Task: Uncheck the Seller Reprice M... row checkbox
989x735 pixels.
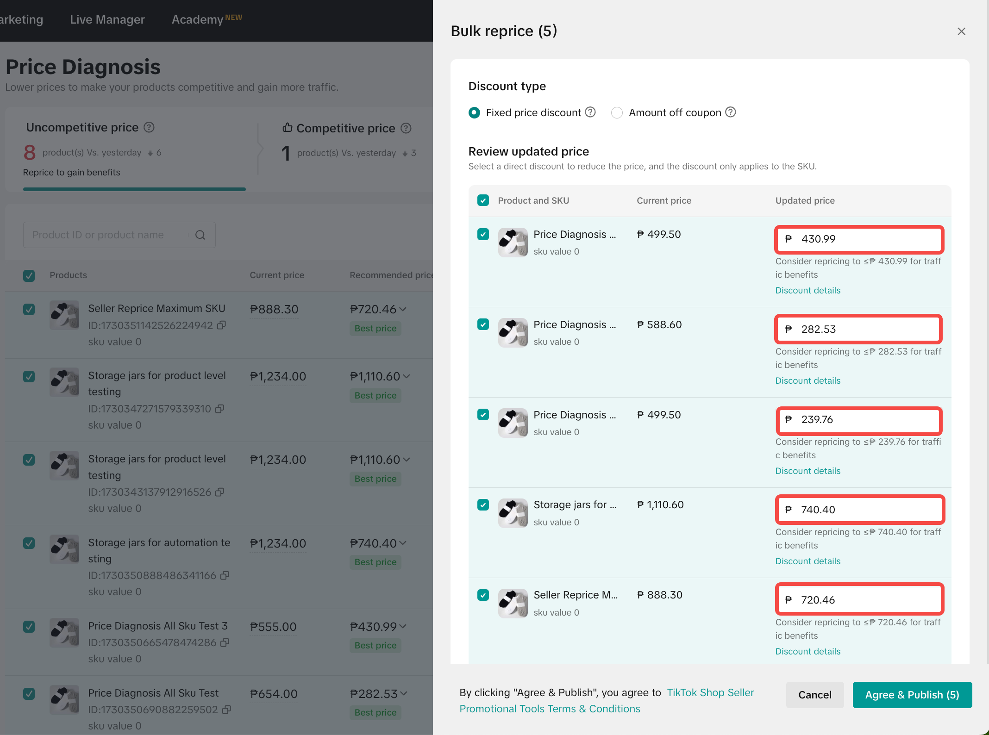Action: coord(483,595)
